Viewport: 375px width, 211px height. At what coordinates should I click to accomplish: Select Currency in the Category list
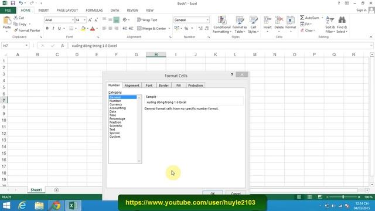[x=116, y=104]
